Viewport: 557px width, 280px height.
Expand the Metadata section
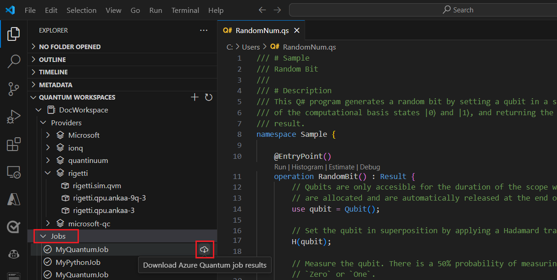tap(33, 85)
